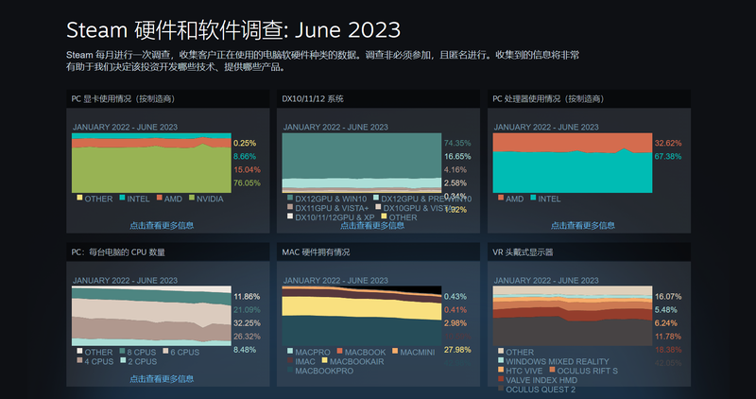Select OCULUS RIFT S legend swatch

point(552,370)
